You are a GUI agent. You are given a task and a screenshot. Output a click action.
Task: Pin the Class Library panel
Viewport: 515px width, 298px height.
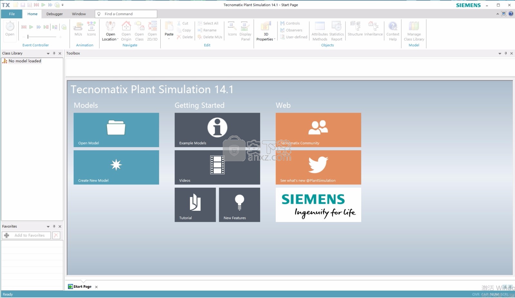(54, 53)
